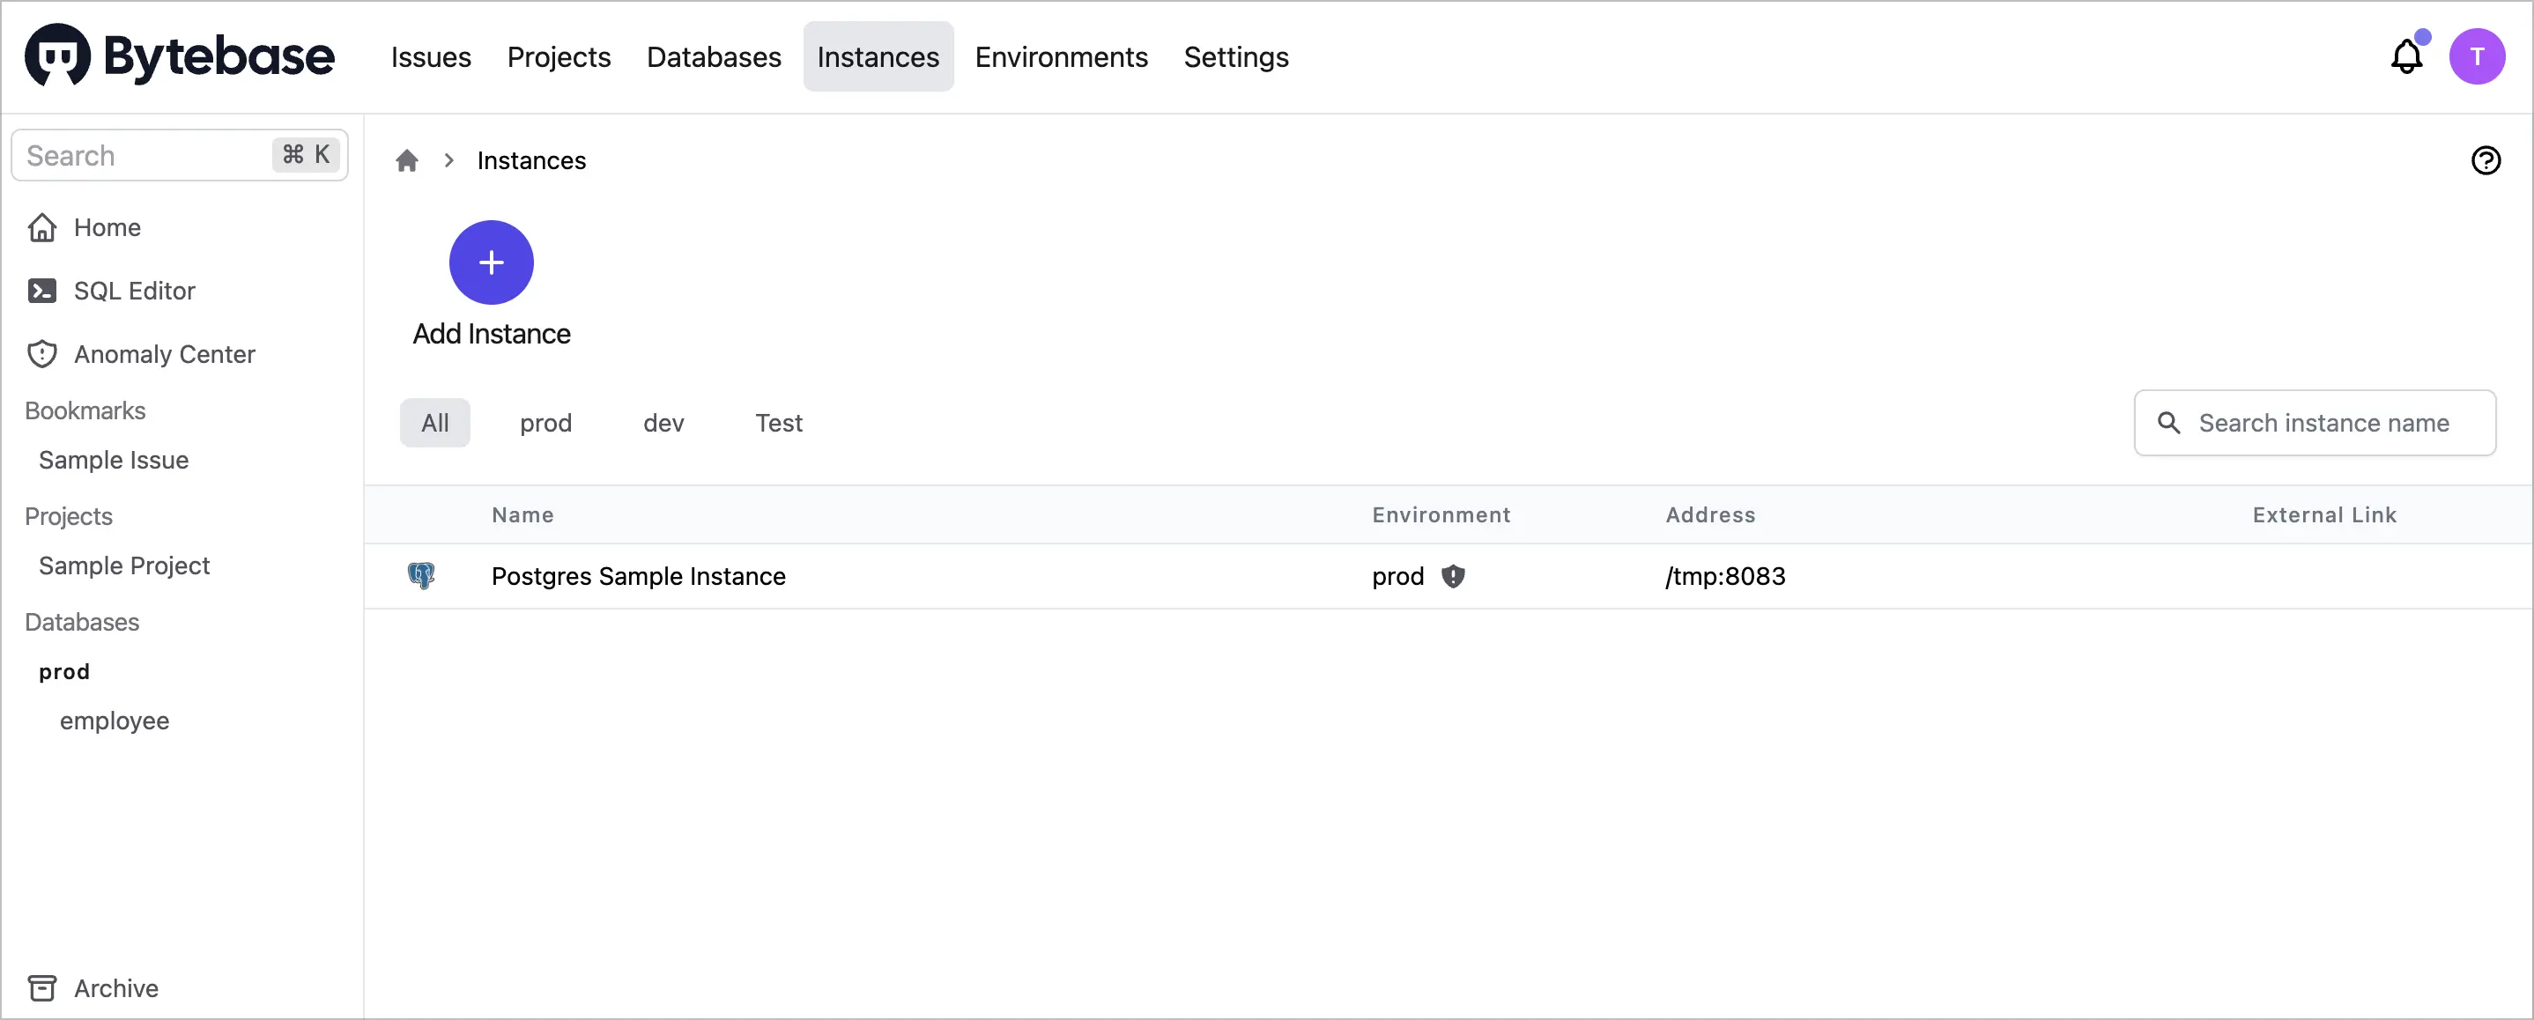The width and height of the screenshot is (2534, 1020).
Task: Open the Archive section
Action: point(115,987)
